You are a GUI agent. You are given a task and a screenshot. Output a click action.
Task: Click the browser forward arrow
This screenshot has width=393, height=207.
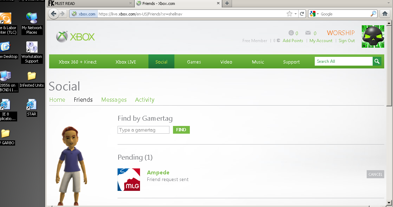pyautogui.click(x=63, y=14)
